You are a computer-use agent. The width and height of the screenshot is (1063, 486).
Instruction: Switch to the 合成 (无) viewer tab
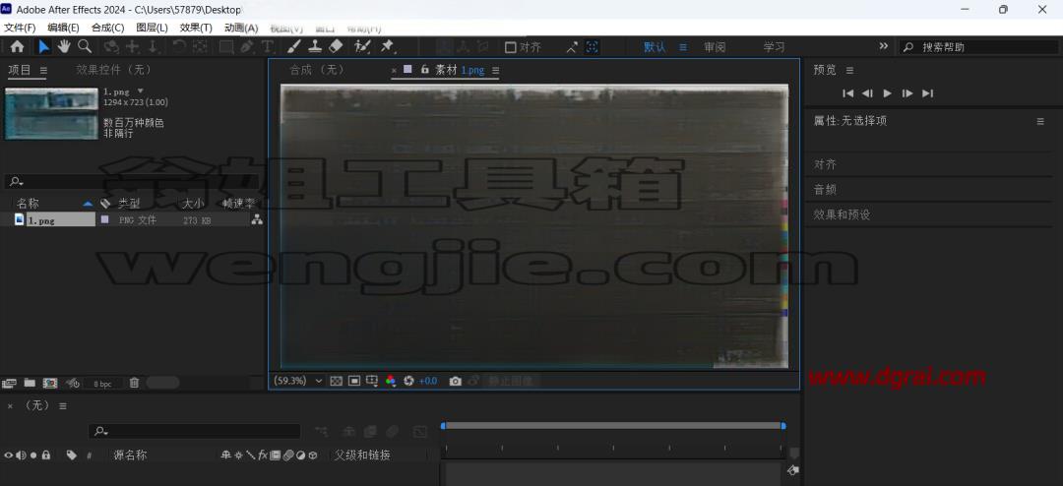click(317, 70)
